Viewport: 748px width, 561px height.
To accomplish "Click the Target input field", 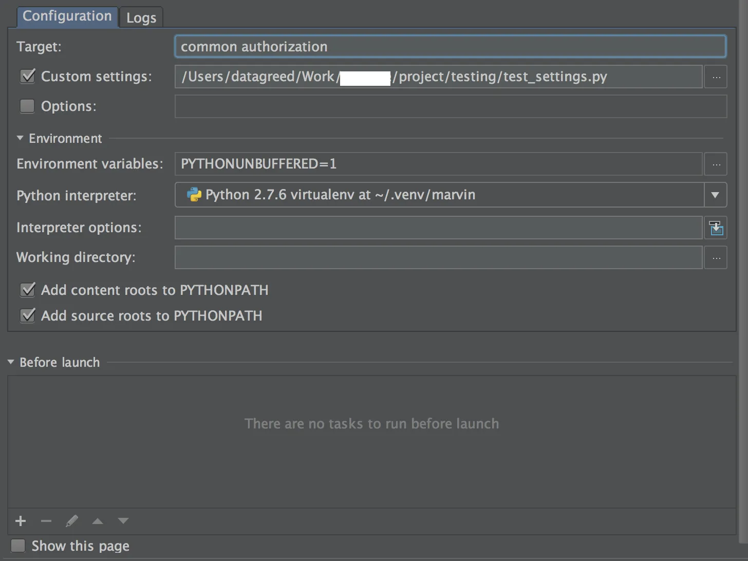I will click(x=450, y=47).
